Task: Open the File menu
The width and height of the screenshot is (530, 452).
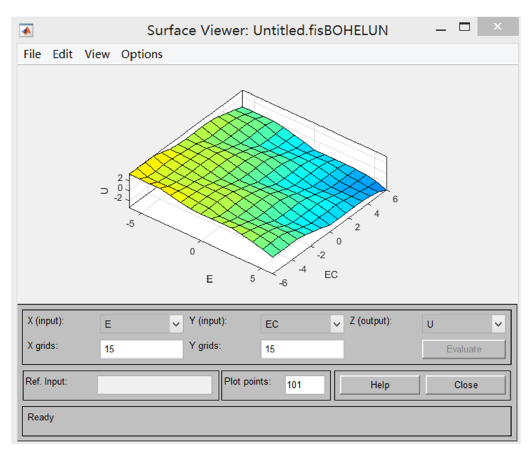Action: click(x=32, y=54)
